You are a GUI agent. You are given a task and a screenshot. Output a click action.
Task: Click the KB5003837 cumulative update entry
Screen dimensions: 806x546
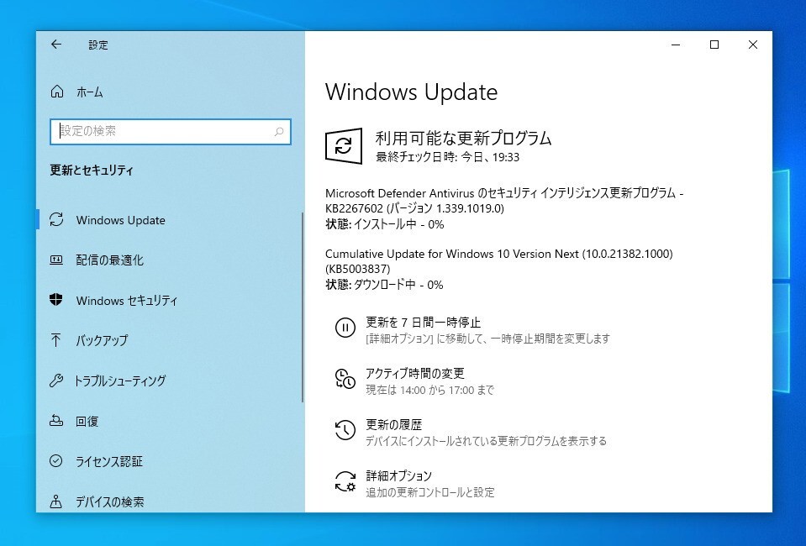tap(498, 261)
